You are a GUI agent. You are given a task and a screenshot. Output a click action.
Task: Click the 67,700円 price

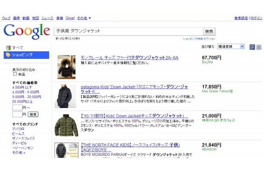(x=212, y=58)
